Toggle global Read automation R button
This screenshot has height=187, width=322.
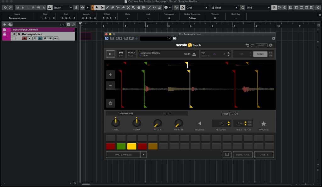tap(33, 8)
